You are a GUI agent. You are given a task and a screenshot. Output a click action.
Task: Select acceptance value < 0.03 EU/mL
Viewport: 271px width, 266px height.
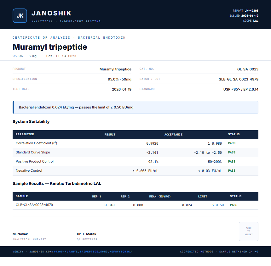click(210, 171)
